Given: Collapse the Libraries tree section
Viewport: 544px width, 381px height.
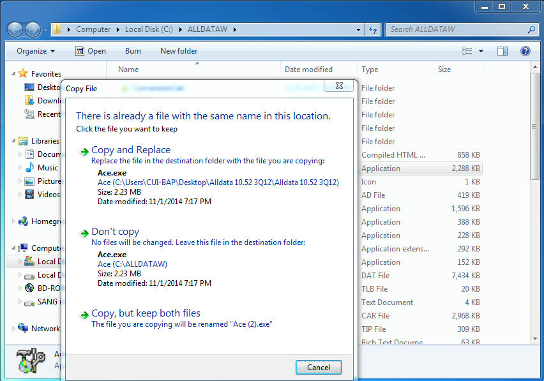Looking at the screenshot, I should tap(13, 141).
